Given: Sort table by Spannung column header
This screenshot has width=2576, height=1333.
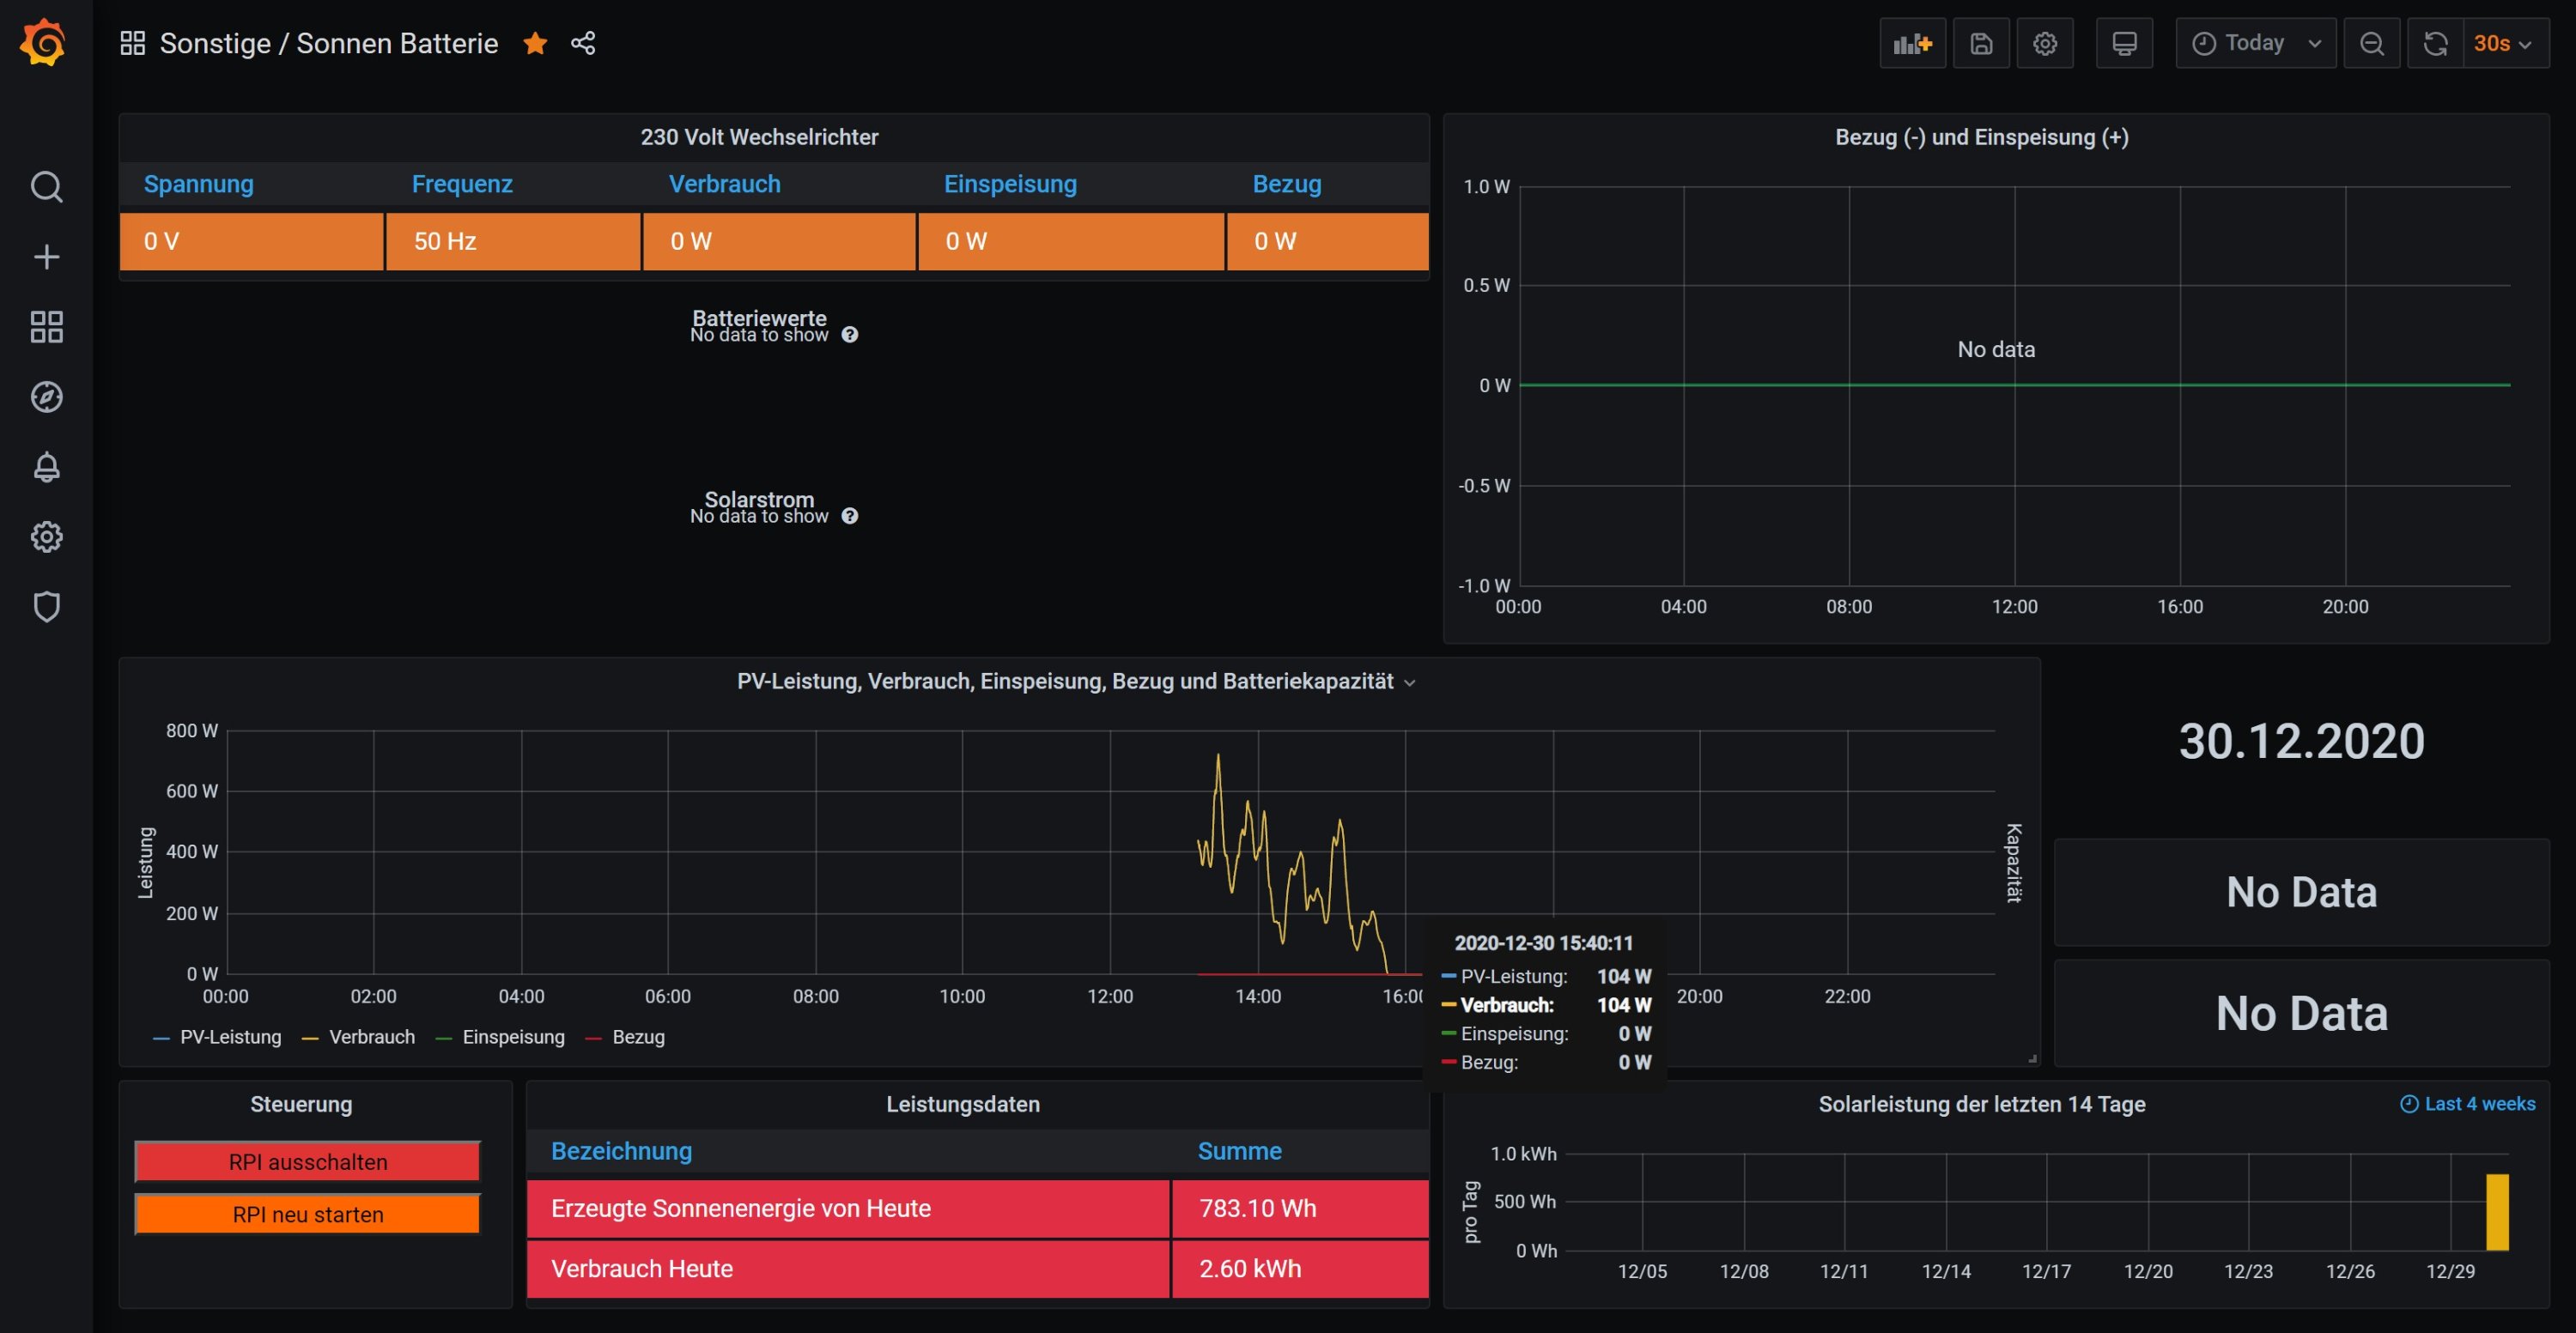Looking at the screenshot, I should click(x=198, y=184).
